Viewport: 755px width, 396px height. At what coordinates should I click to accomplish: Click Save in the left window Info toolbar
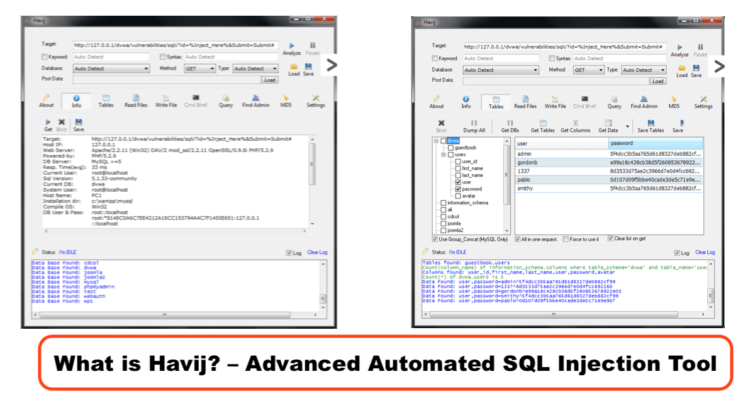79,125
